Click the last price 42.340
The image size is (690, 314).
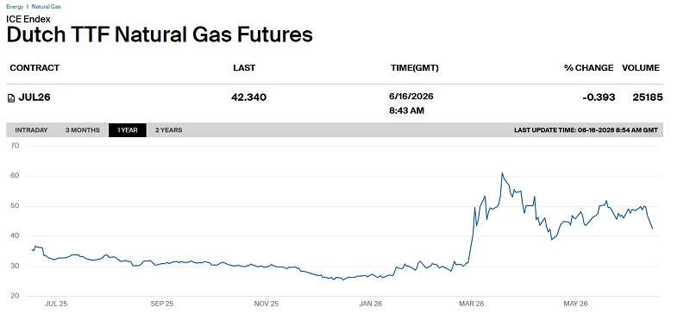248,97
